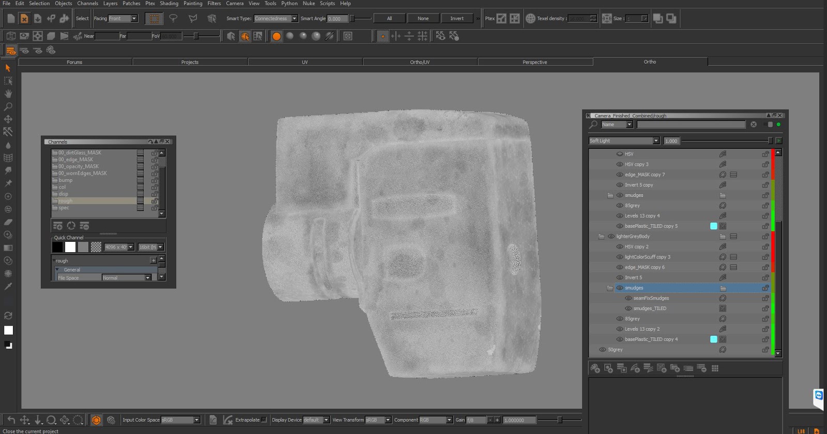Toggle visibility of lighterGreyBody group
The height and width of the screenshot is (434, 827).
611,236
